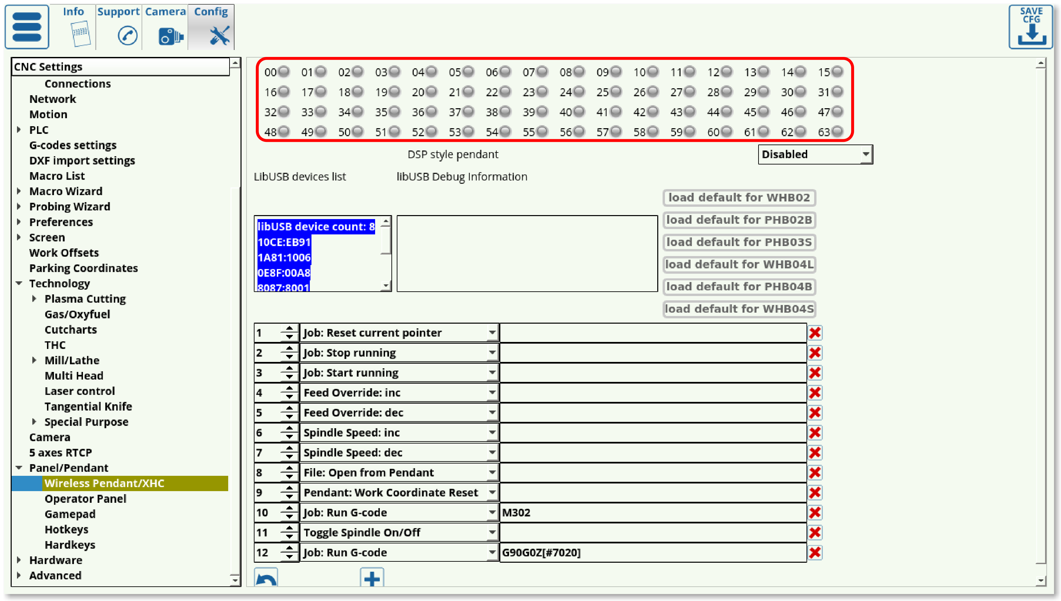Toggle pendant indicator LED 31
The image size is (1061, 601).
tap(837, 92)
